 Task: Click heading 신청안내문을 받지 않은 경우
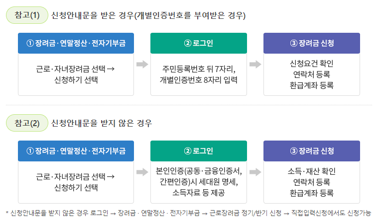pos(102,123)
